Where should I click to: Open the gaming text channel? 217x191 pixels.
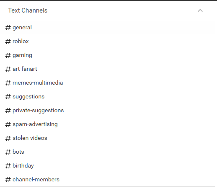(x=108, y=55)
